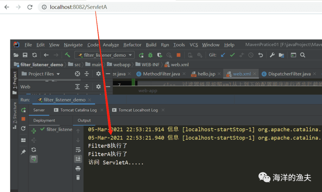322x192 pixels.
Task: Close the web.xml editor tab
Action: (254, 74)
